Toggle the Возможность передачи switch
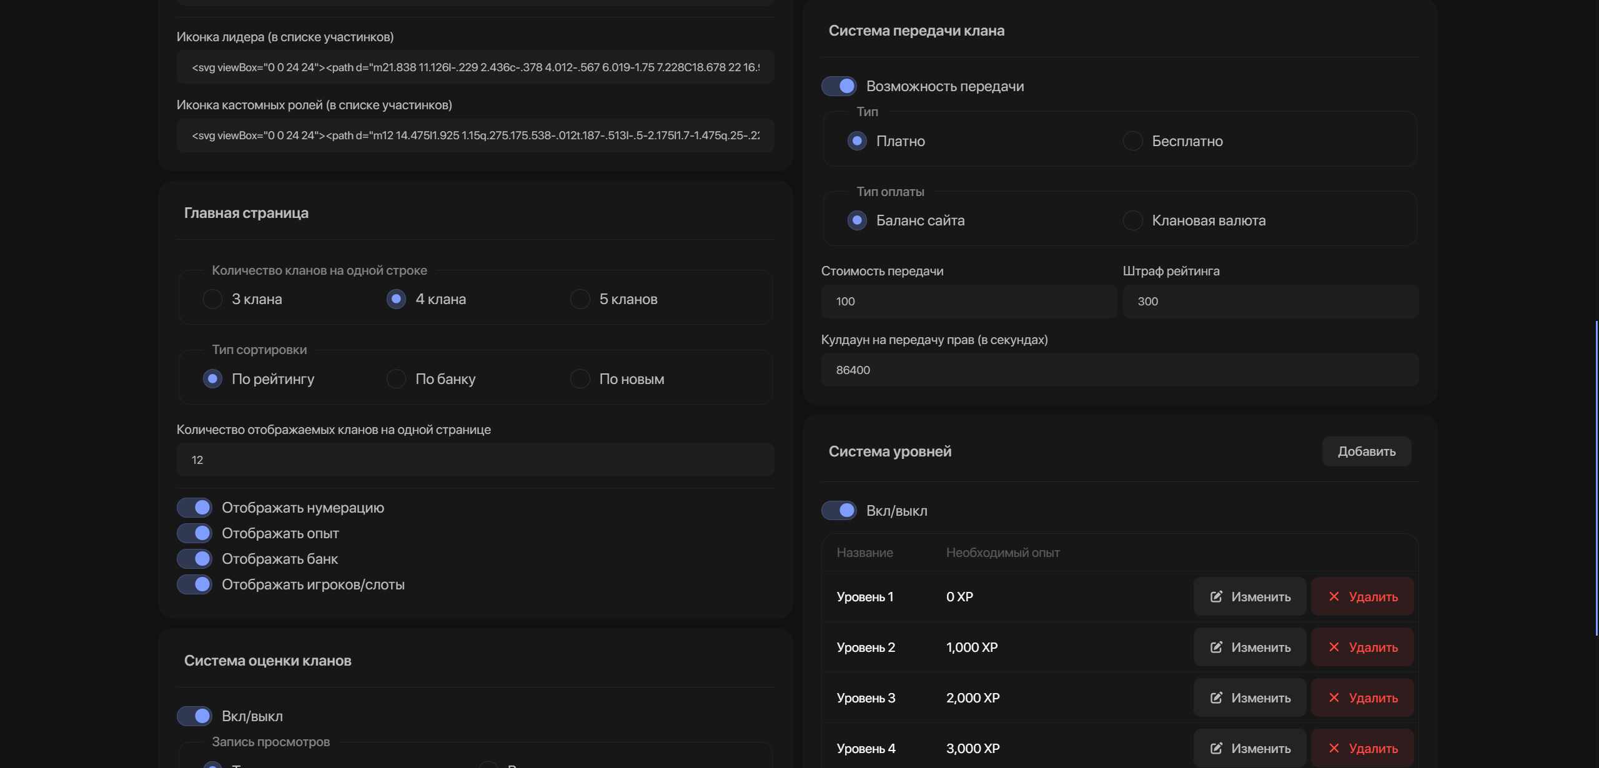This screenshot has width=1599, height=768. pos(839,86)
